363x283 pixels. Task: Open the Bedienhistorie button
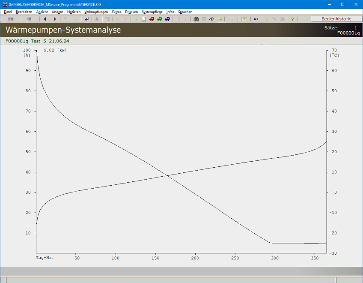pos(336,19)
